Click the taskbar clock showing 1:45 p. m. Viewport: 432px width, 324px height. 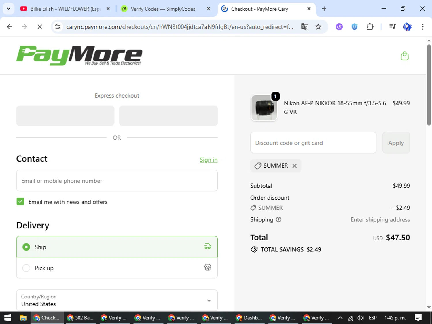[395, 318]
